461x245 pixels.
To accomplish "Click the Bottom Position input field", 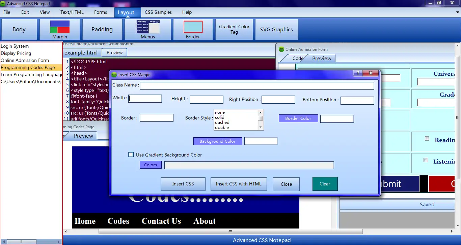I will (357, 101).
